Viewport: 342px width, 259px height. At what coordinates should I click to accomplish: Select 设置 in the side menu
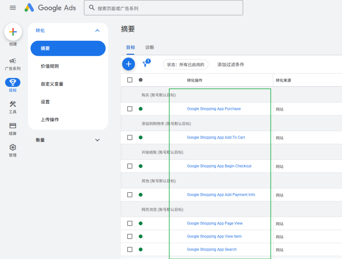(x=45, y=102)
